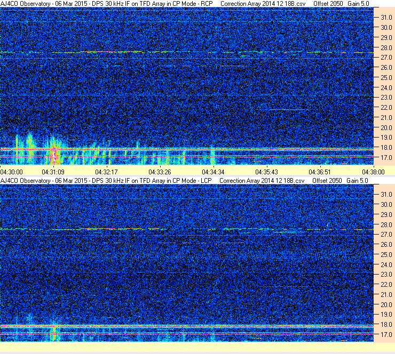The width and height of the screenshot is (395, 354).
Task: Click 'Correction Array 2014 12 18B.csv' in LCP header
Action: (x=262, y=181)
